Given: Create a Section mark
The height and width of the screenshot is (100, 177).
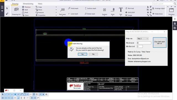Looking at the screenshot, I should click(90, 8).
